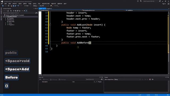The image size is (170, 96).
Task: Toggle the Preview Selected Items button
Action: pos(26,11)
